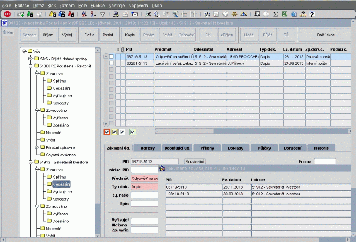
Task: Toggle the red-highlighted filter checkbox
Action: [x=106, y=131]
